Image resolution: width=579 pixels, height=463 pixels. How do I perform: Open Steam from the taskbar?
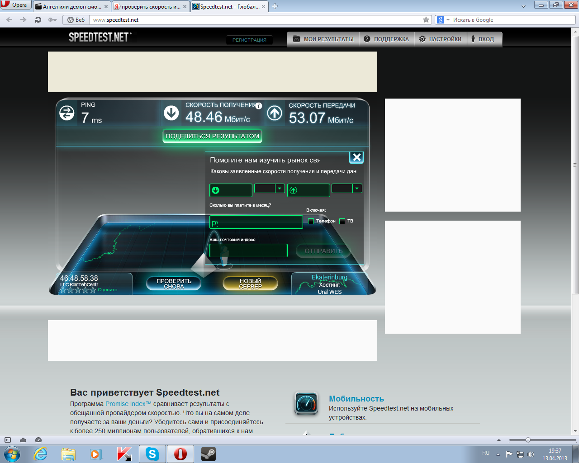coord(208,454)
